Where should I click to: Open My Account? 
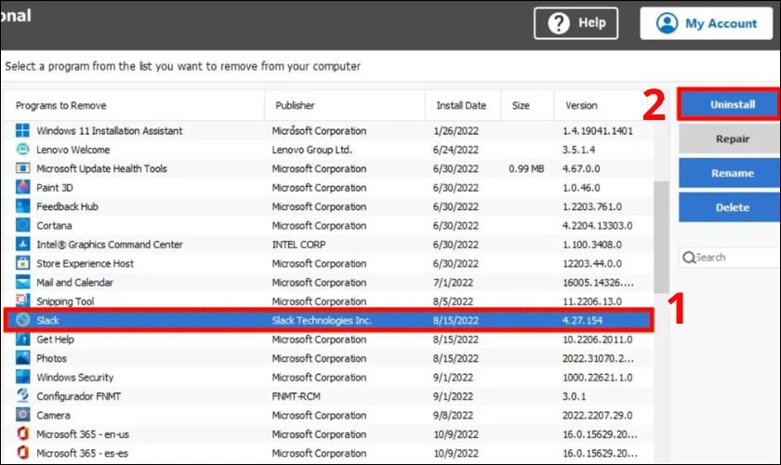[x=707, y=23]
